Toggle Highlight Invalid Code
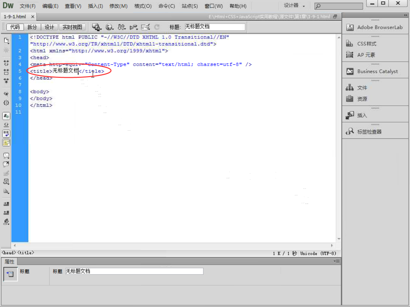This screenshot has height=307, width=410. pos(6,125)
